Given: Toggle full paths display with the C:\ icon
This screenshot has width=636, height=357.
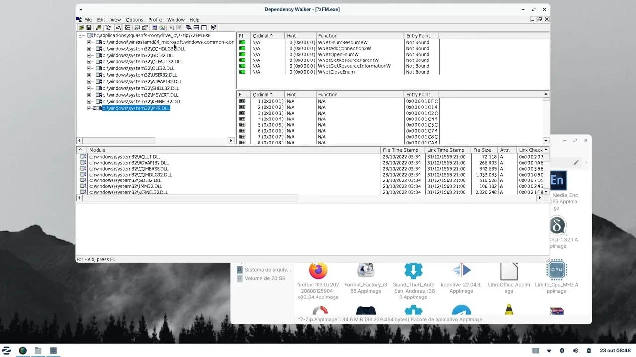Looking at the screenshot, I should [118, 27].
